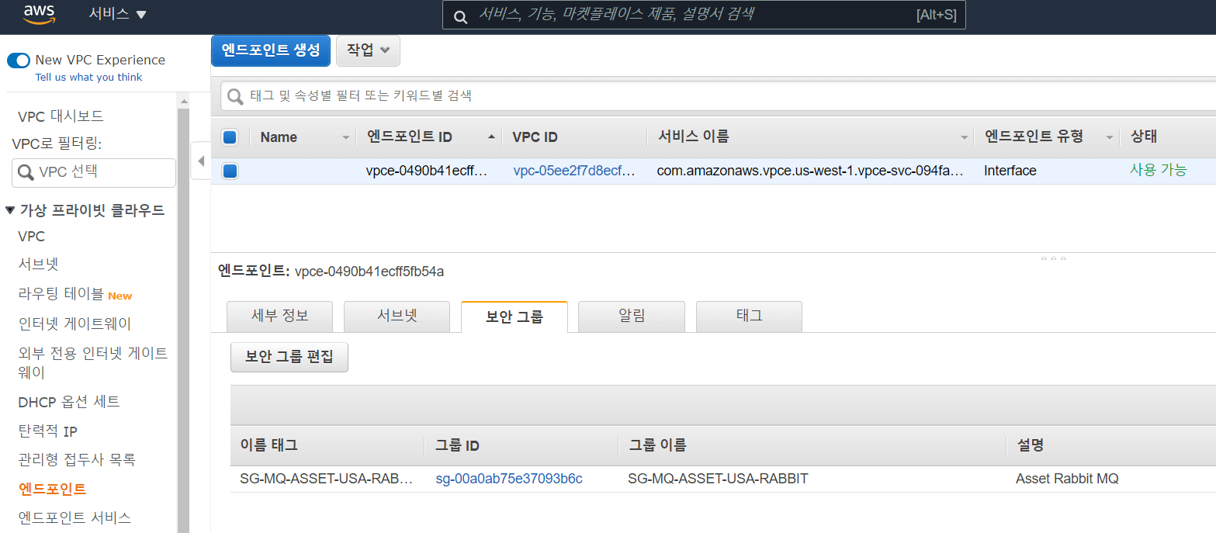This screenshot has height=533, width=1216.
Task: Click the magnifier icon in top search bar
Action: click(460, 16)
